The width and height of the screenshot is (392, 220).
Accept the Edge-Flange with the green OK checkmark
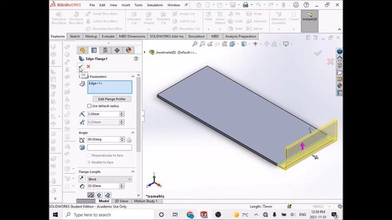[80, 67]
